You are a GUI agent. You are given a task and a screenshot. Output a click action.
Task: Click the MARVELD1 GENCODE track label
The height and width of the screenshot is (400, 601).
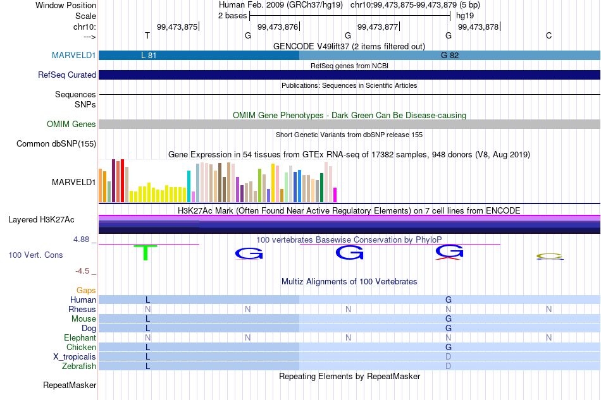[x=73, y=55]
